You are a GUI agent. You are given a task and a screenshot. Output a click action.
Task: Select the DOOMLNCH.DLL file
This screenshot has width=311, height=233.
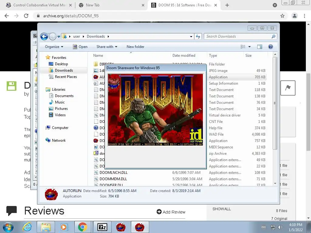[x=114, y=173]
